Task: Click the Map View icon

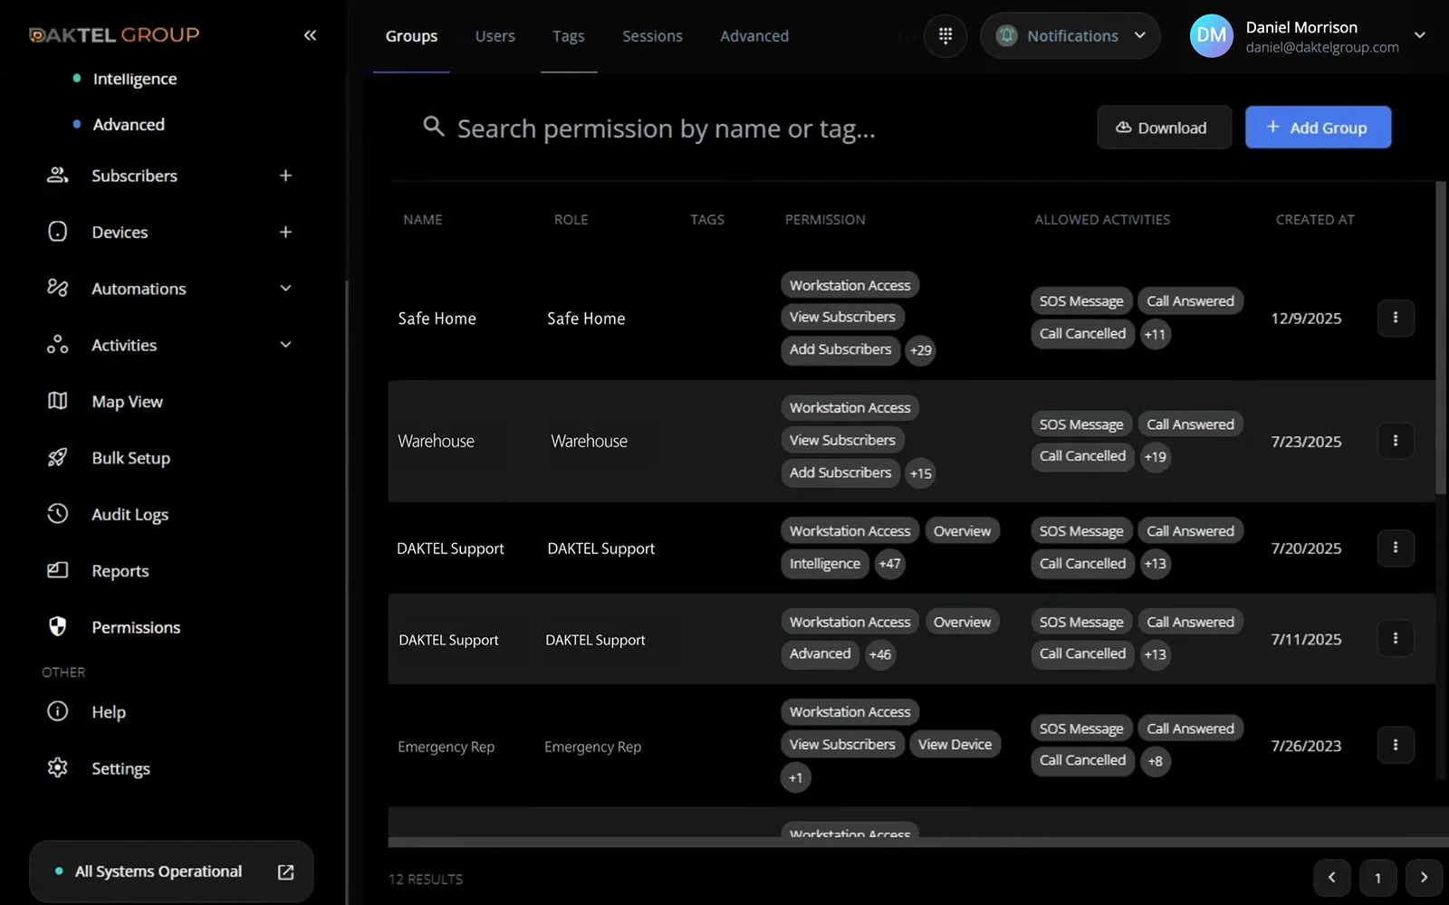Action: [x=57, y=401]
